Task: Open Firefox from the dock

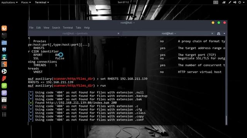Action: point(4,28)
